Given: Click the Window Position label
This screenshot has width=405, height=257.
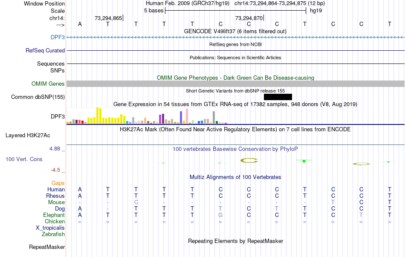Looking at the screenshot, I should 44,3.
